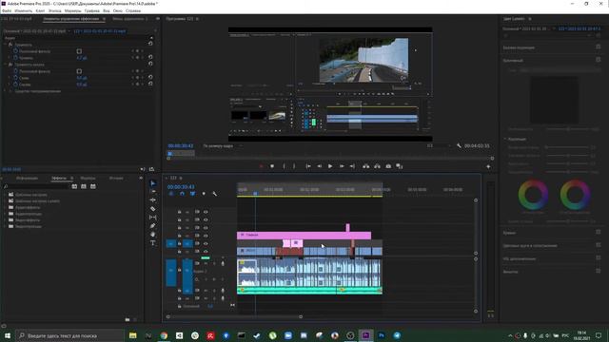Expand second audio effect in Effect Controls
Screen dimensions: 609x342
coord(6,65)
